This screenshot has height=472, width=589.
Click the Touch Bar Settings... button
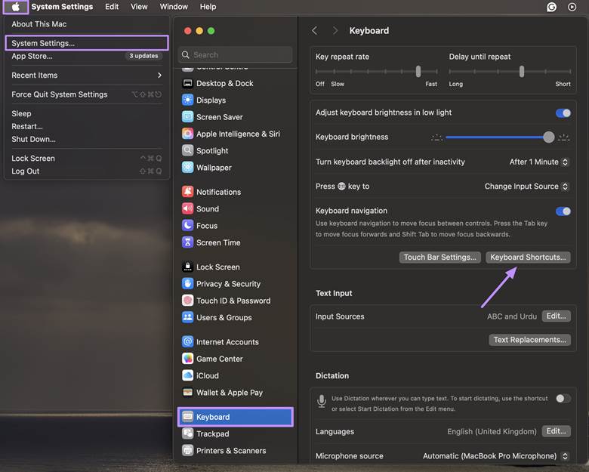[x=439, y=258]
